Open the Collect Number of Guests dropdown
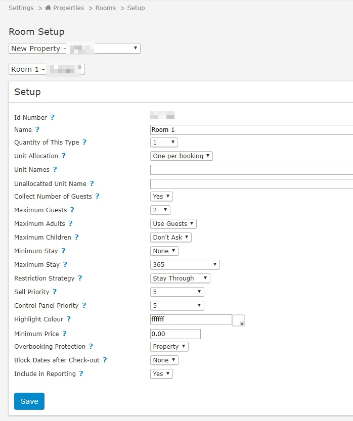The width and height of the screenshot is (353, 421). (161, 197)
